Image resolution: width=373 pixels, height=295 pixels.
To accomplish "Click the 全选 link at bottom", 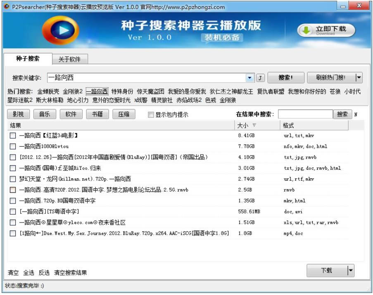I will point(29,273).
